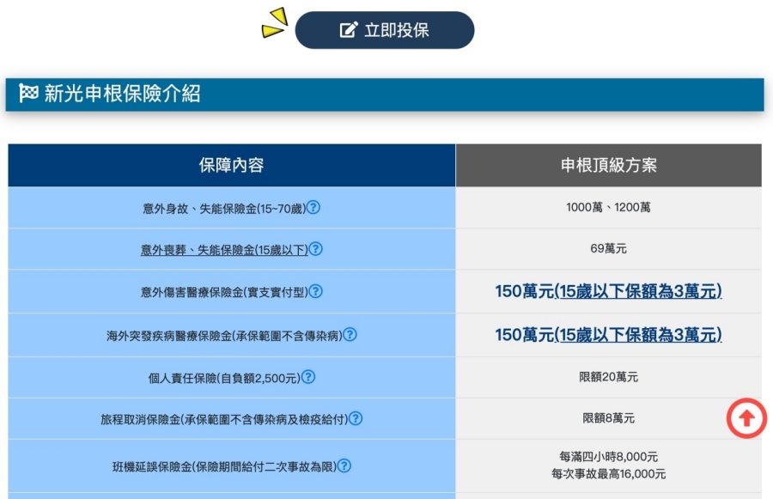
Task: Click 意外身故、失能保險金(15~70歲) row label
Action: 224,209
